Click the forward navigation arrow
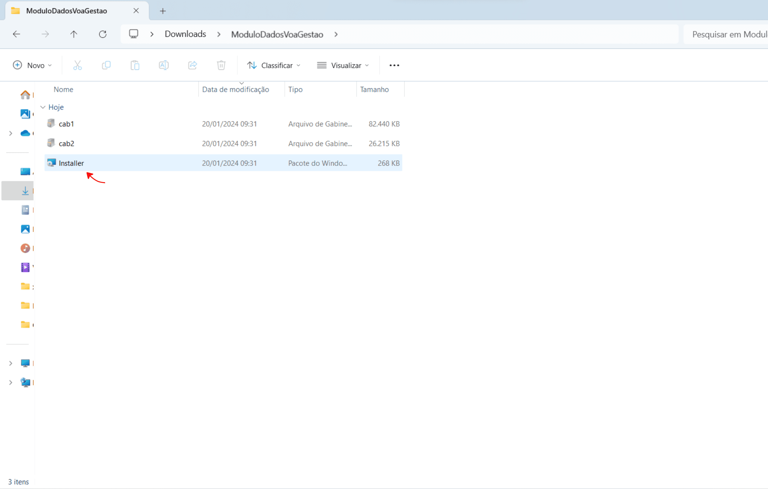 click(x=45, y=34)
